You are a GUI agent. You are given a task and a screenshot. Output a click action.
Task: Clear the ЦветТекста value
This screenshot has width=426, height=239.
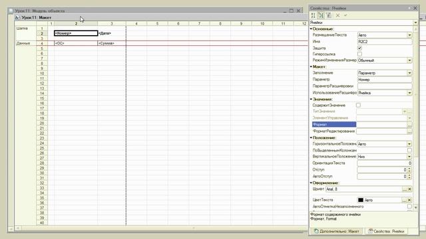click(x=409, y=200)
